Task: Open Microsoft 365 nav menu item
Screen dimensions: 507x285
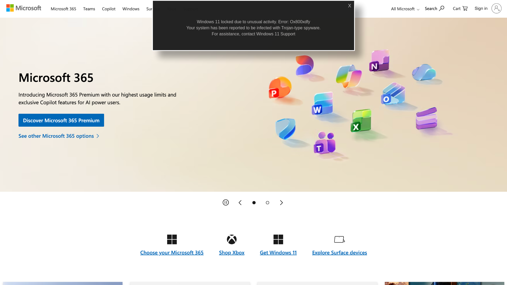Action: click(63, 9)
